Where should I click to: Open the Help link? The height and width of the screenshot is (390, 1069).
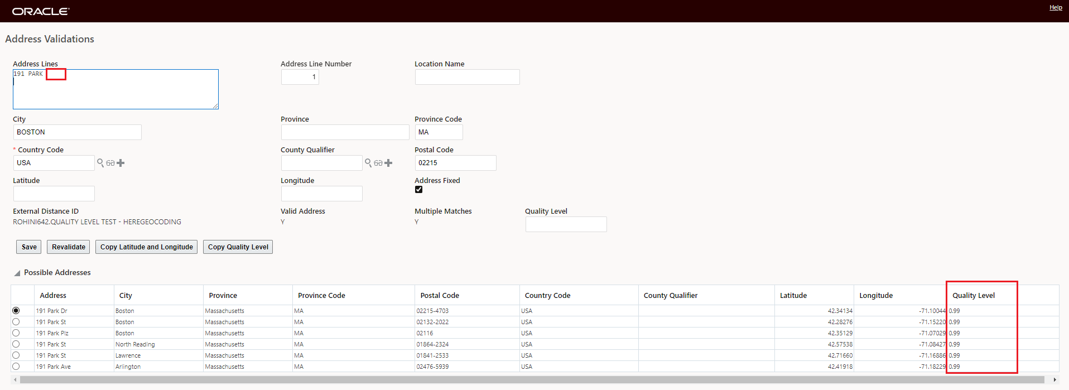[x=1056, y=7]
